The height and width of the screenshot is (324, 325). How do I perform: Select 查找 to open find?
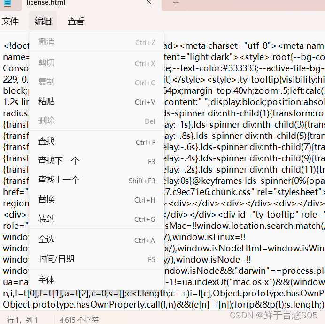(97, 142)
